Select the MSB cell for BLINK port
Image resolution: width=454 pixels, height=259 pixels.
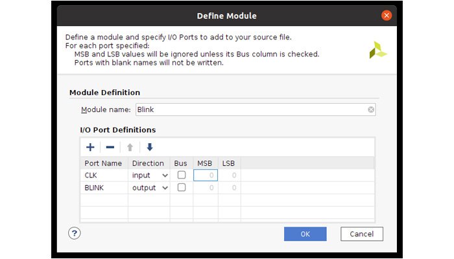(206, 188)
